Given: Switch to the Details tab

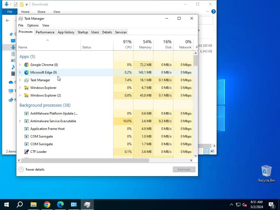Looking at the screenshot, I should coord(107,32).
